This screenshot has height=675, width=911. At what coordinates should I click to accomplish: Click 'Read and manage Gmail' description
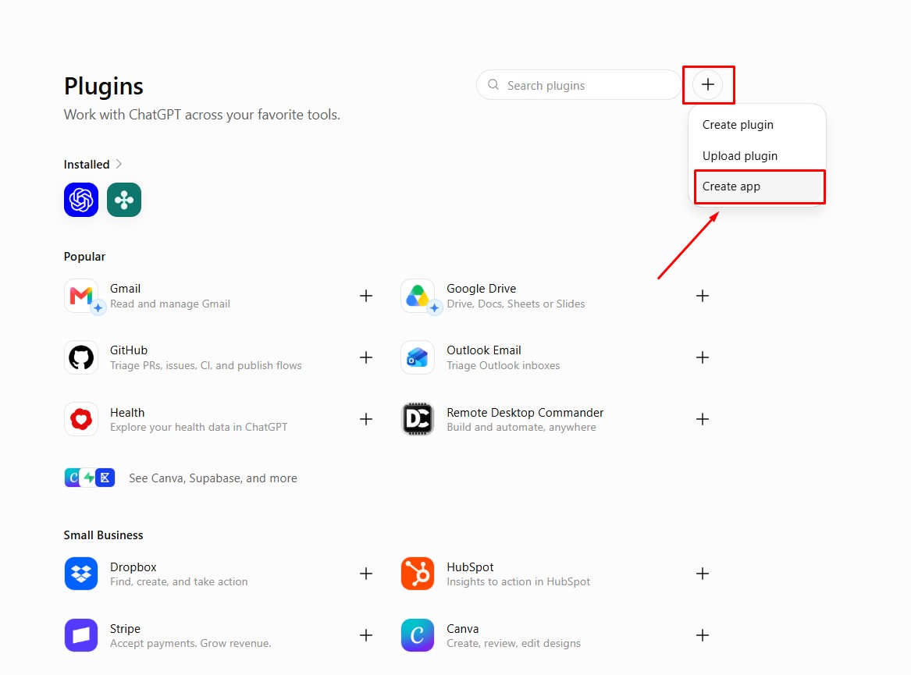click(x=170, y=304)
